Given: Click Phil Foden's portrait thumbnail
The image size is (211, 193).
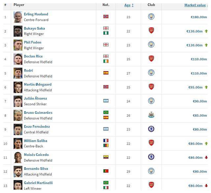Looking at the screenshot, I should coord(18,45).
